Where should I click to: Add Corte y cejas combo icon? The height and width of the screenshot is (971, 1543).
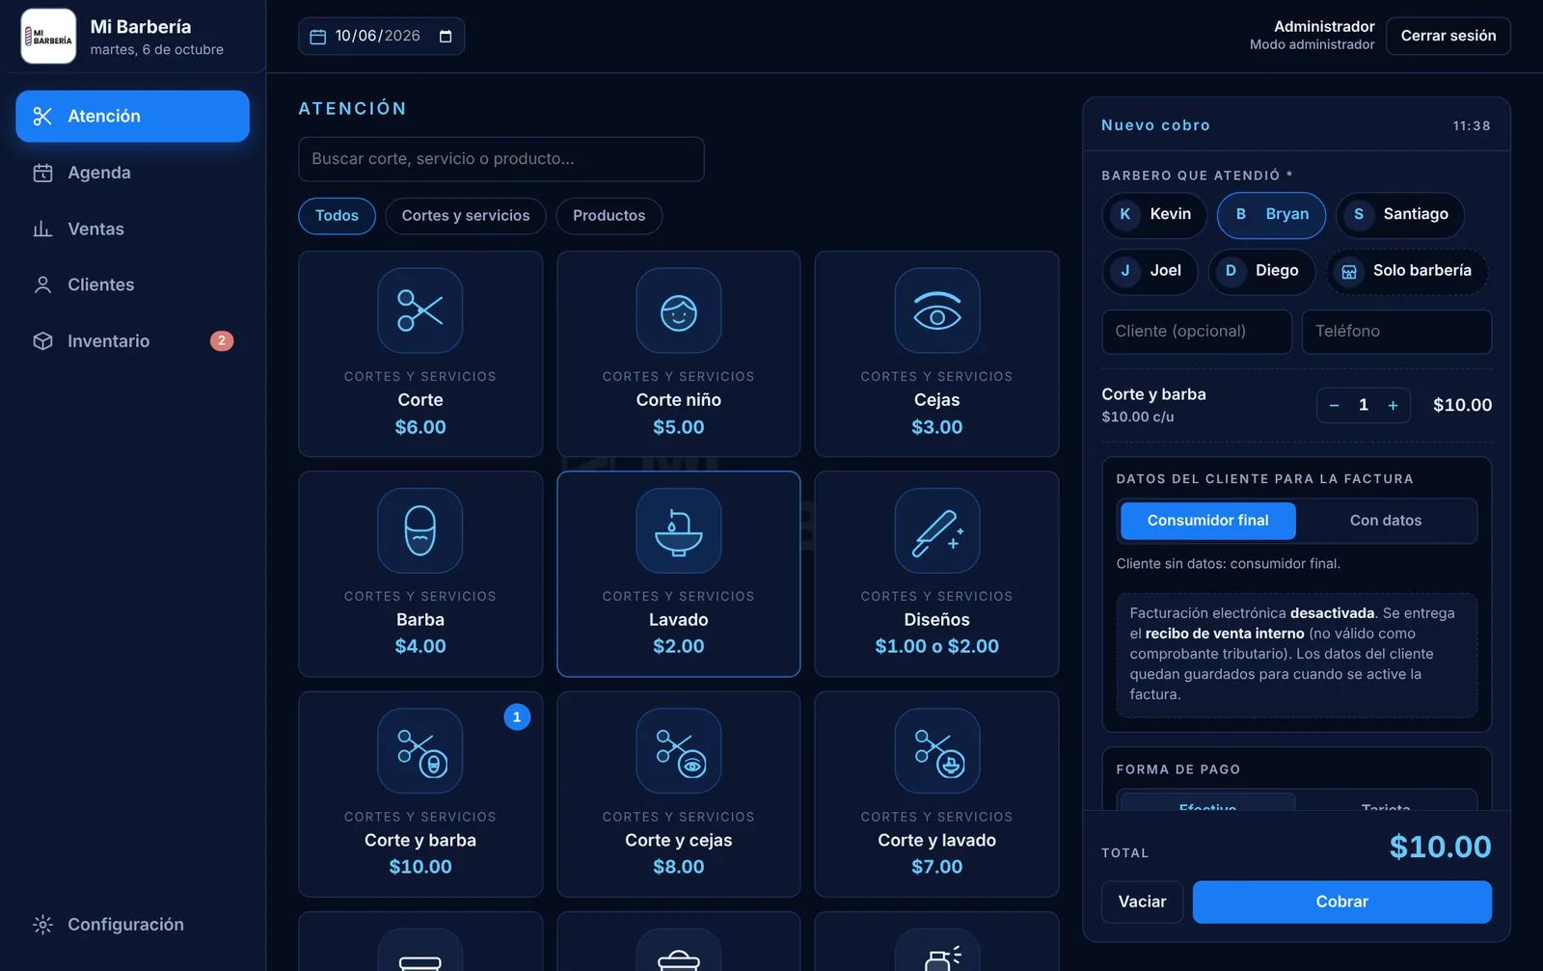click(x=678, y=751)
